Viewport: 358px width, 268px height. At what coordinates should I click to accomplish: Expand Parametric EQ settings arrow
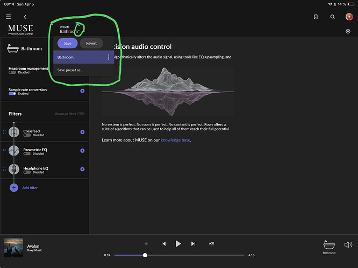[x=82, y=151]
